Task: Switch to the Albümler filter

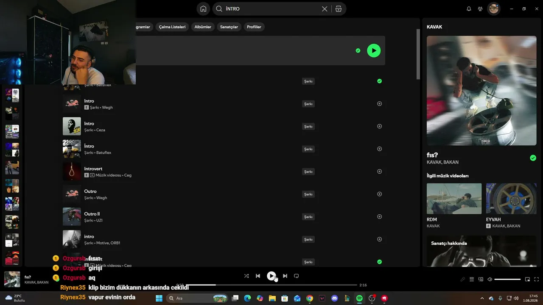Action: (203, 27)
